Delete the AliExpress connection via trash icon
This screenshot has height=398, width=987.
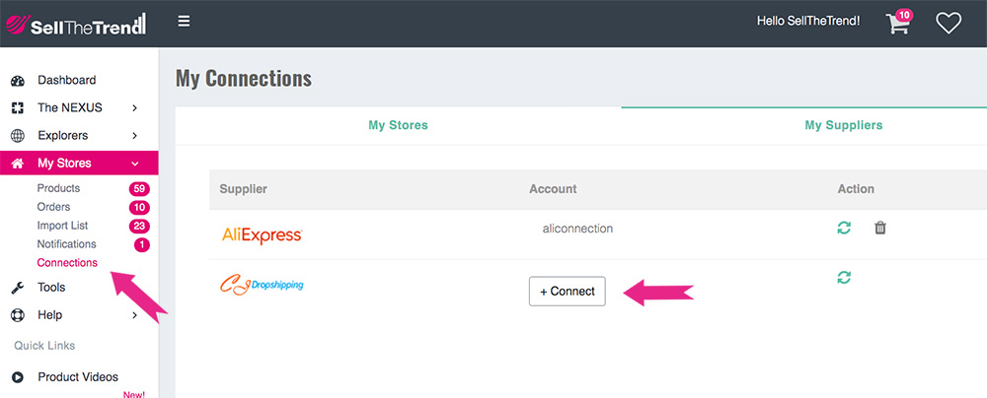880,228
